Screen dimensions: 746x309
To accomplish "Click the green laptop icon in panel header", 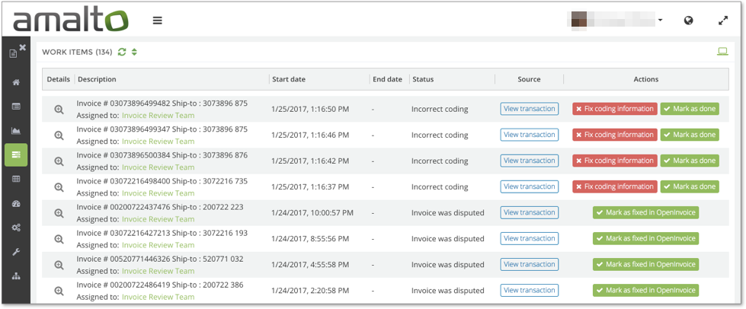I will coord(722,52).
